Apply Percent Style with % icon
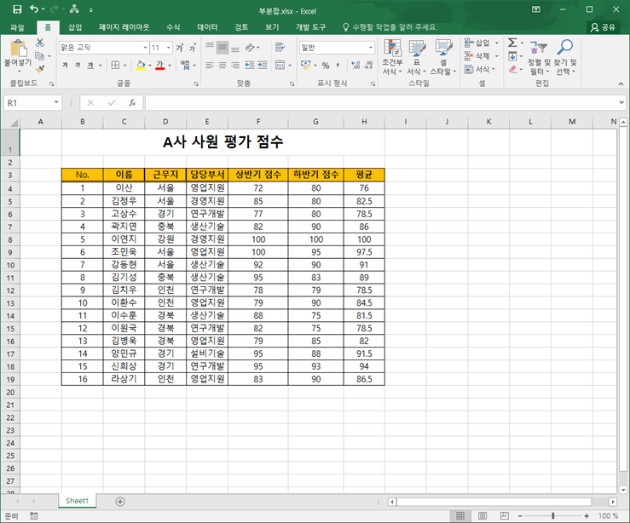The image size is (630, 523). pyautogui.click(x=326, y=65)
